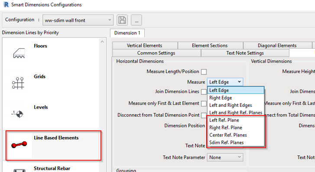The width and height of the screenshot is (315, 172).
Task: Select the Floors slab icon
Action: [x=19, y=53]
